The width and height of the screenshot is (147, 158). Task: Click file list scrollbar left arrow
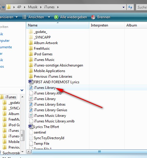point(29,152)
